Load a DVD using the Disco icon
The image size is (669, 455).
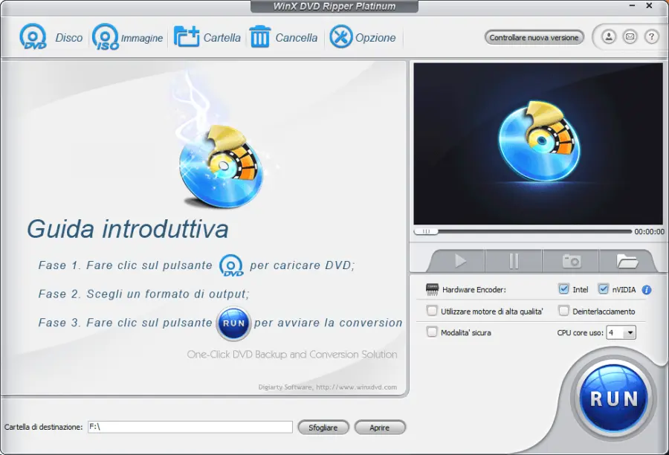tap(33, 37)
